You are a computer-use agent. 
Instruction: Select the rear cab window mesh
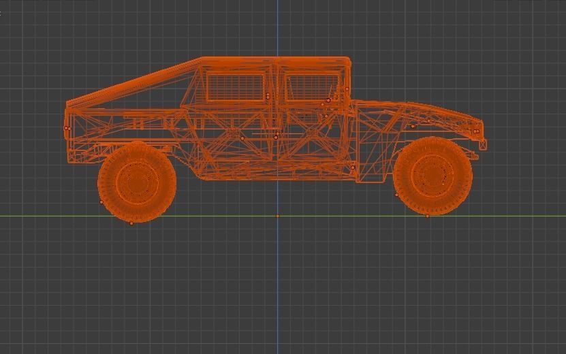(x=235, y=87)
